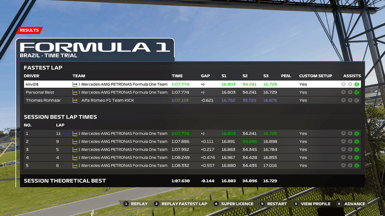Click Session Theoretical Best label
The height and width of the screenshot is (216, 385).
(x=65, y=181)
